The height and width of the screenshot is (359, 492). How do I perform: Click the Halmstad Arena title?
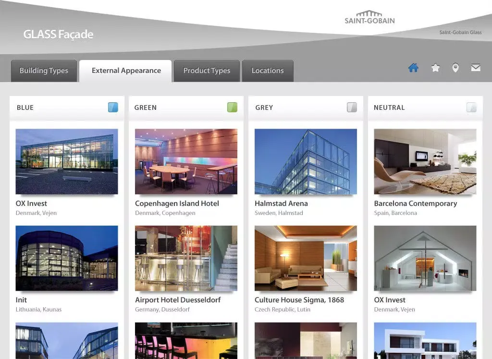coord(281,203)
